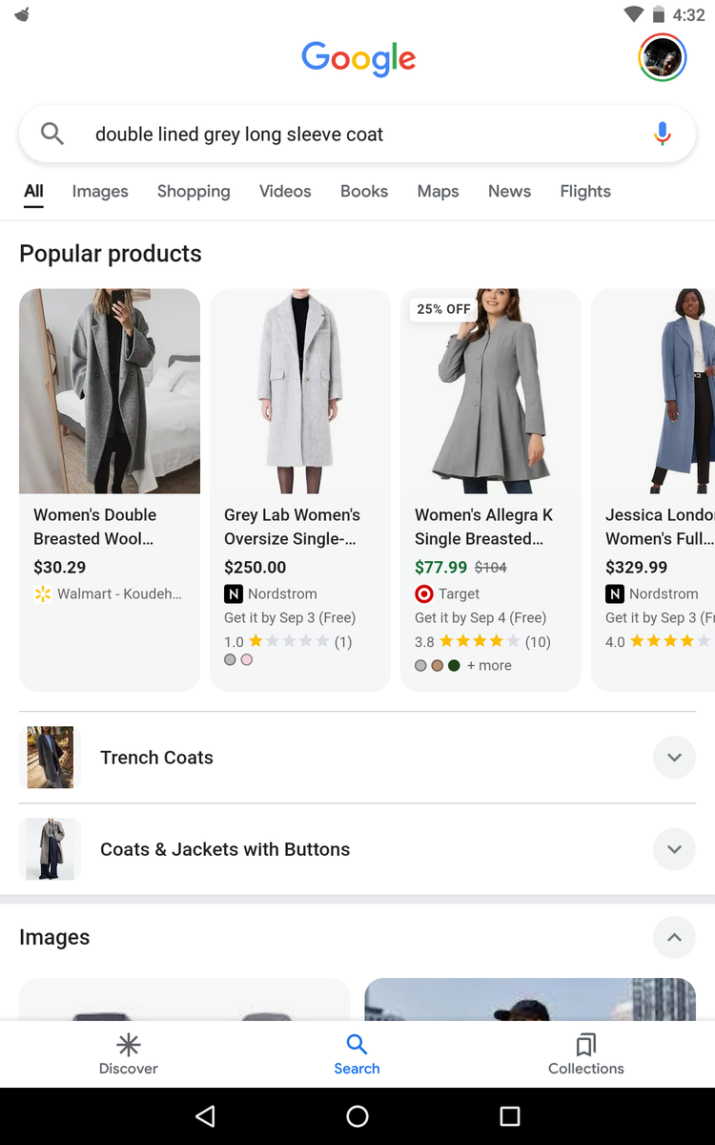Select green color swatch on Allegra K coat
The width and height of the screenshot is (715, 1145).
[x=454, y=665]
